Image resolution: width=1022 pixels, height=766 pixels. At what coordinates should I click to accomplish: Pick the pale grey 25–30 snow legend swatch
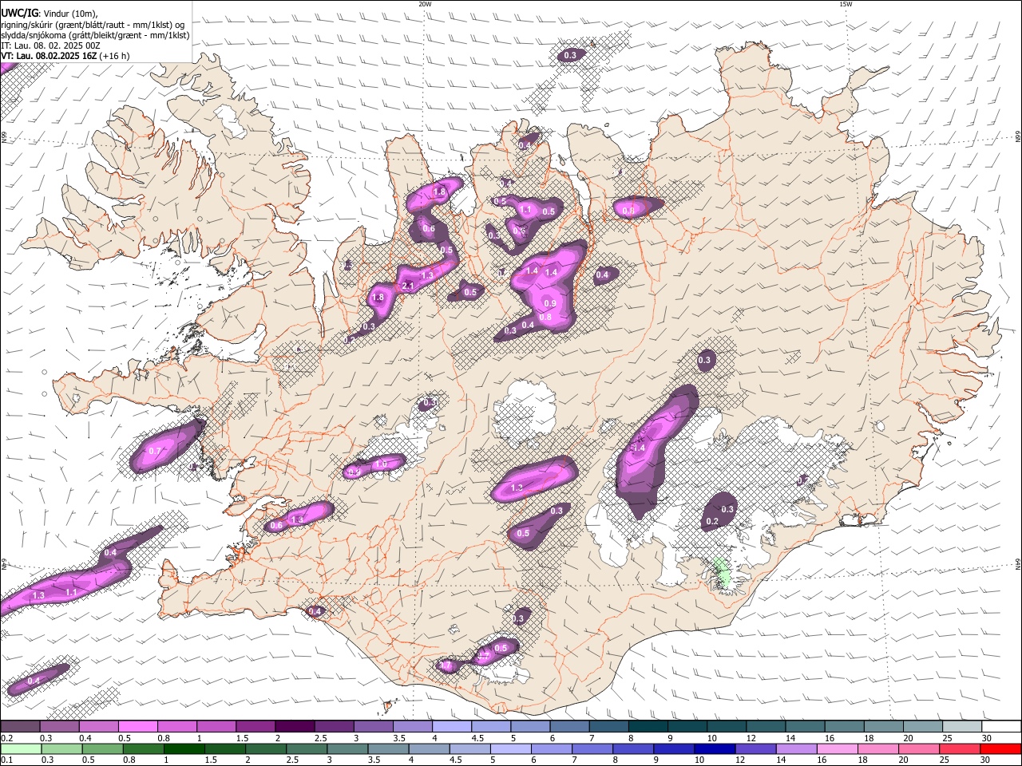pyautogui.click(x=962, y=727)
